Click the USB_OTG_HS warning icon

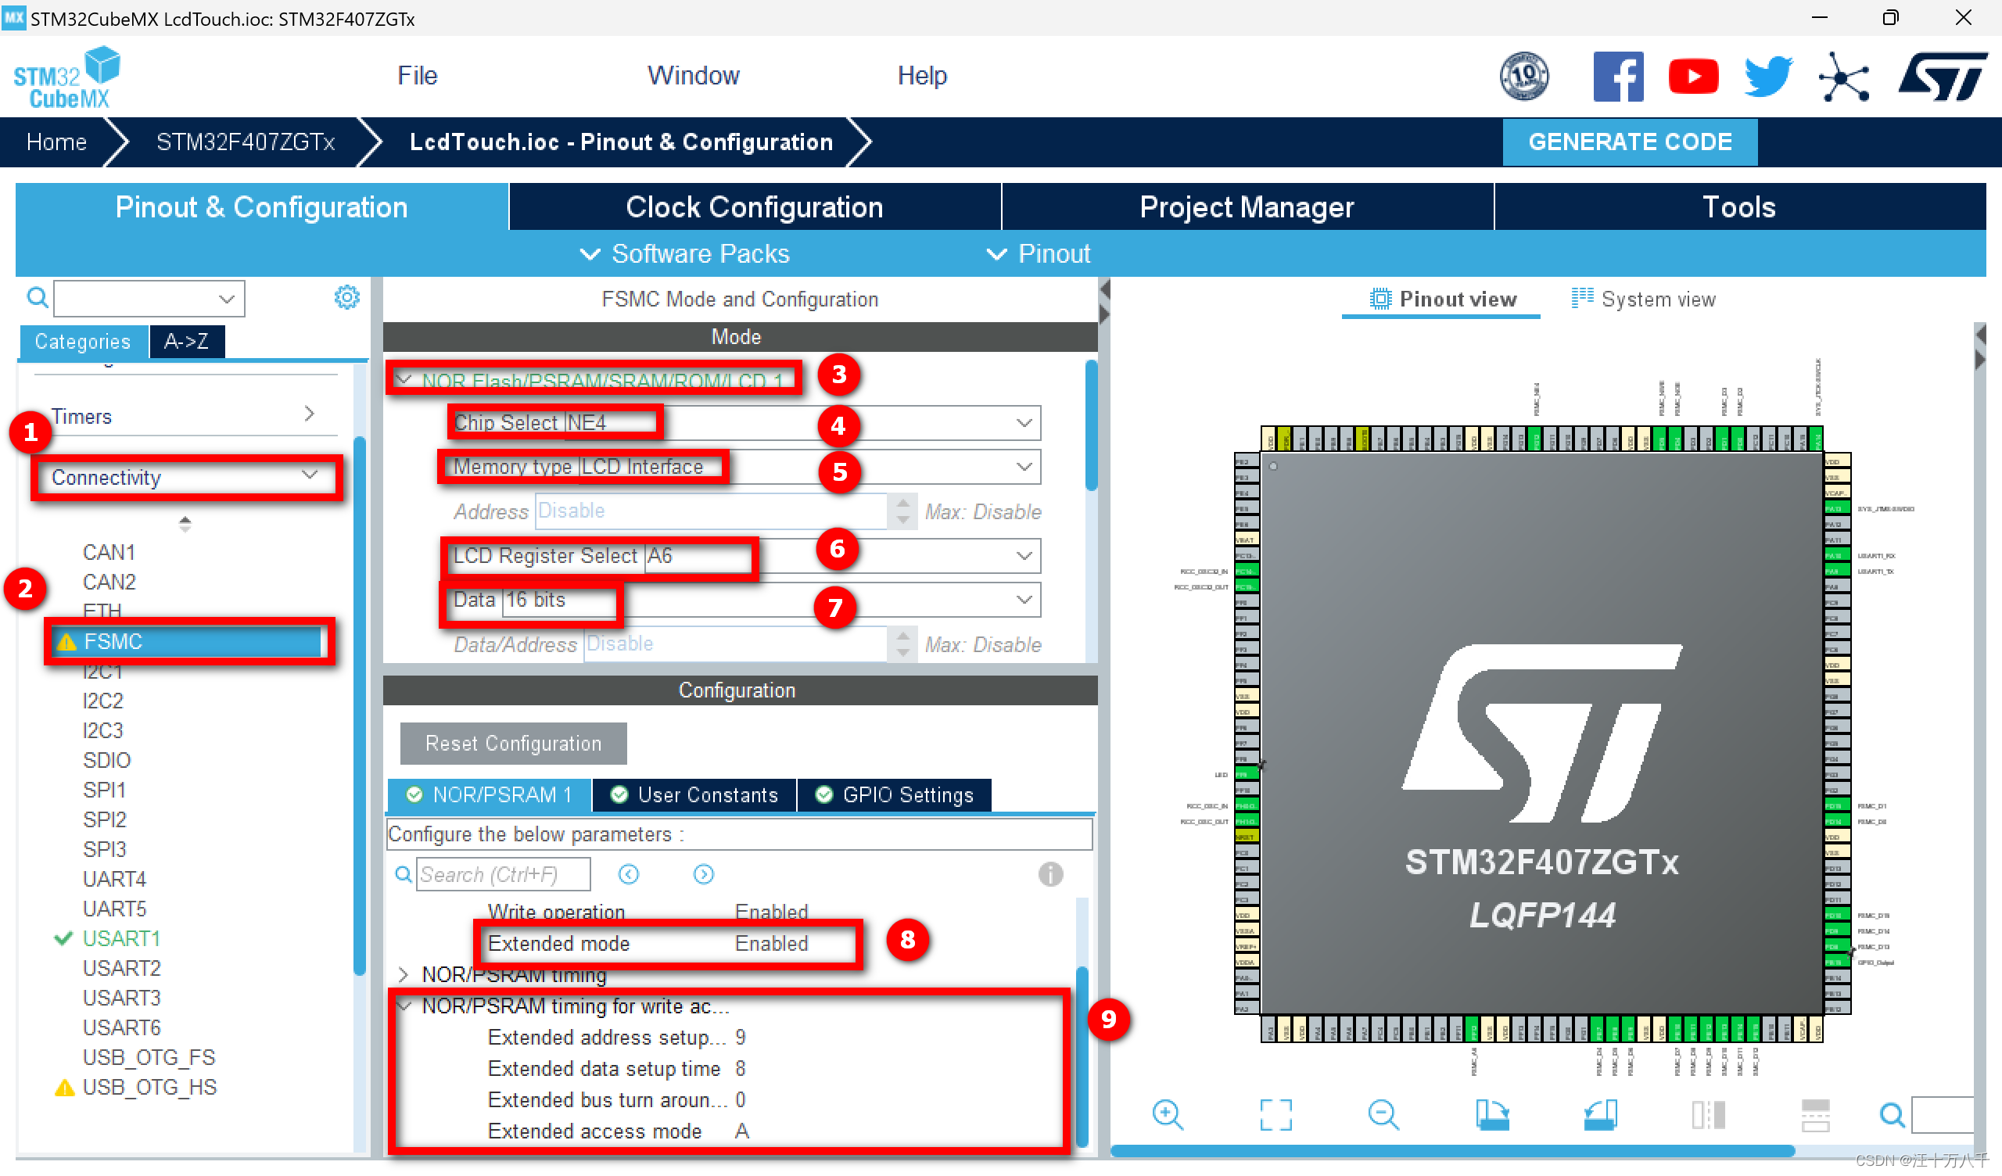click(x=64, y=1087)
